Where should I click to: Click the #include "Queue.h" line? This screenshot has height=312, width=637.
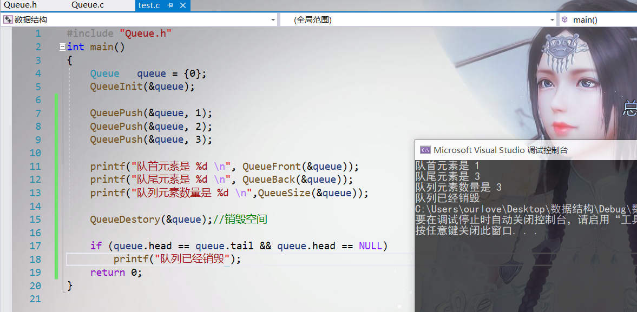(x=119, y=34)
